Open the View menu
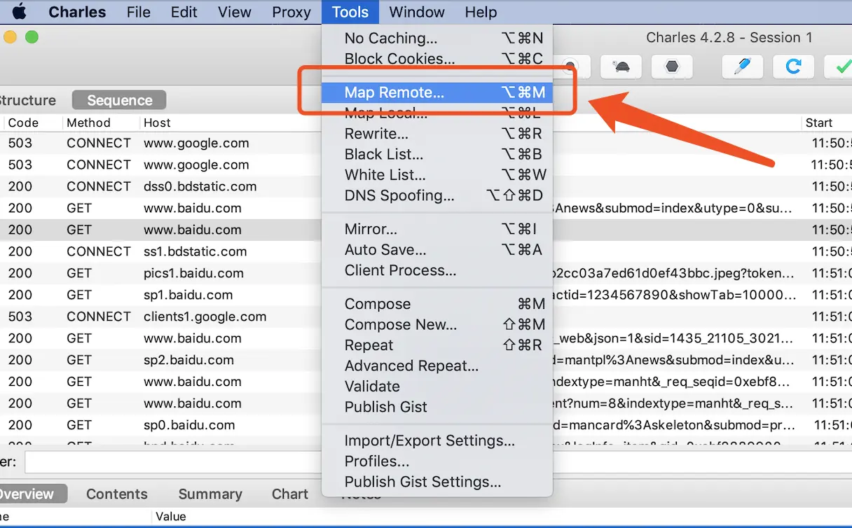852x528 pixels. pos(234,12)
